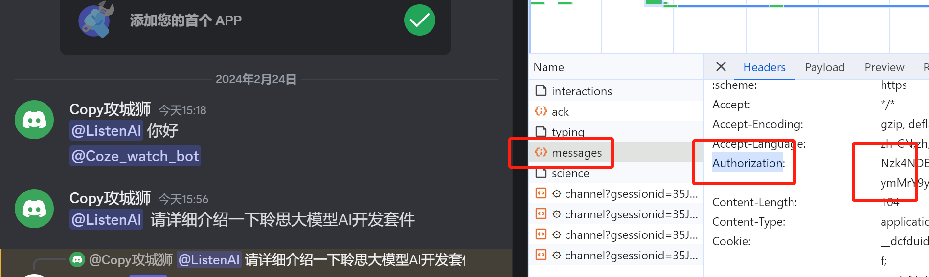Click the wrench app icon on the card
Viewport: 929px width, 277px height.
[x=96, y=20]
